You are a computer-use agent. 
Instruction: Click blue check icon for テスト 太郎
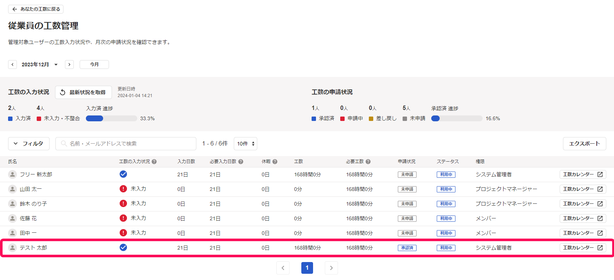pos(123,247)
